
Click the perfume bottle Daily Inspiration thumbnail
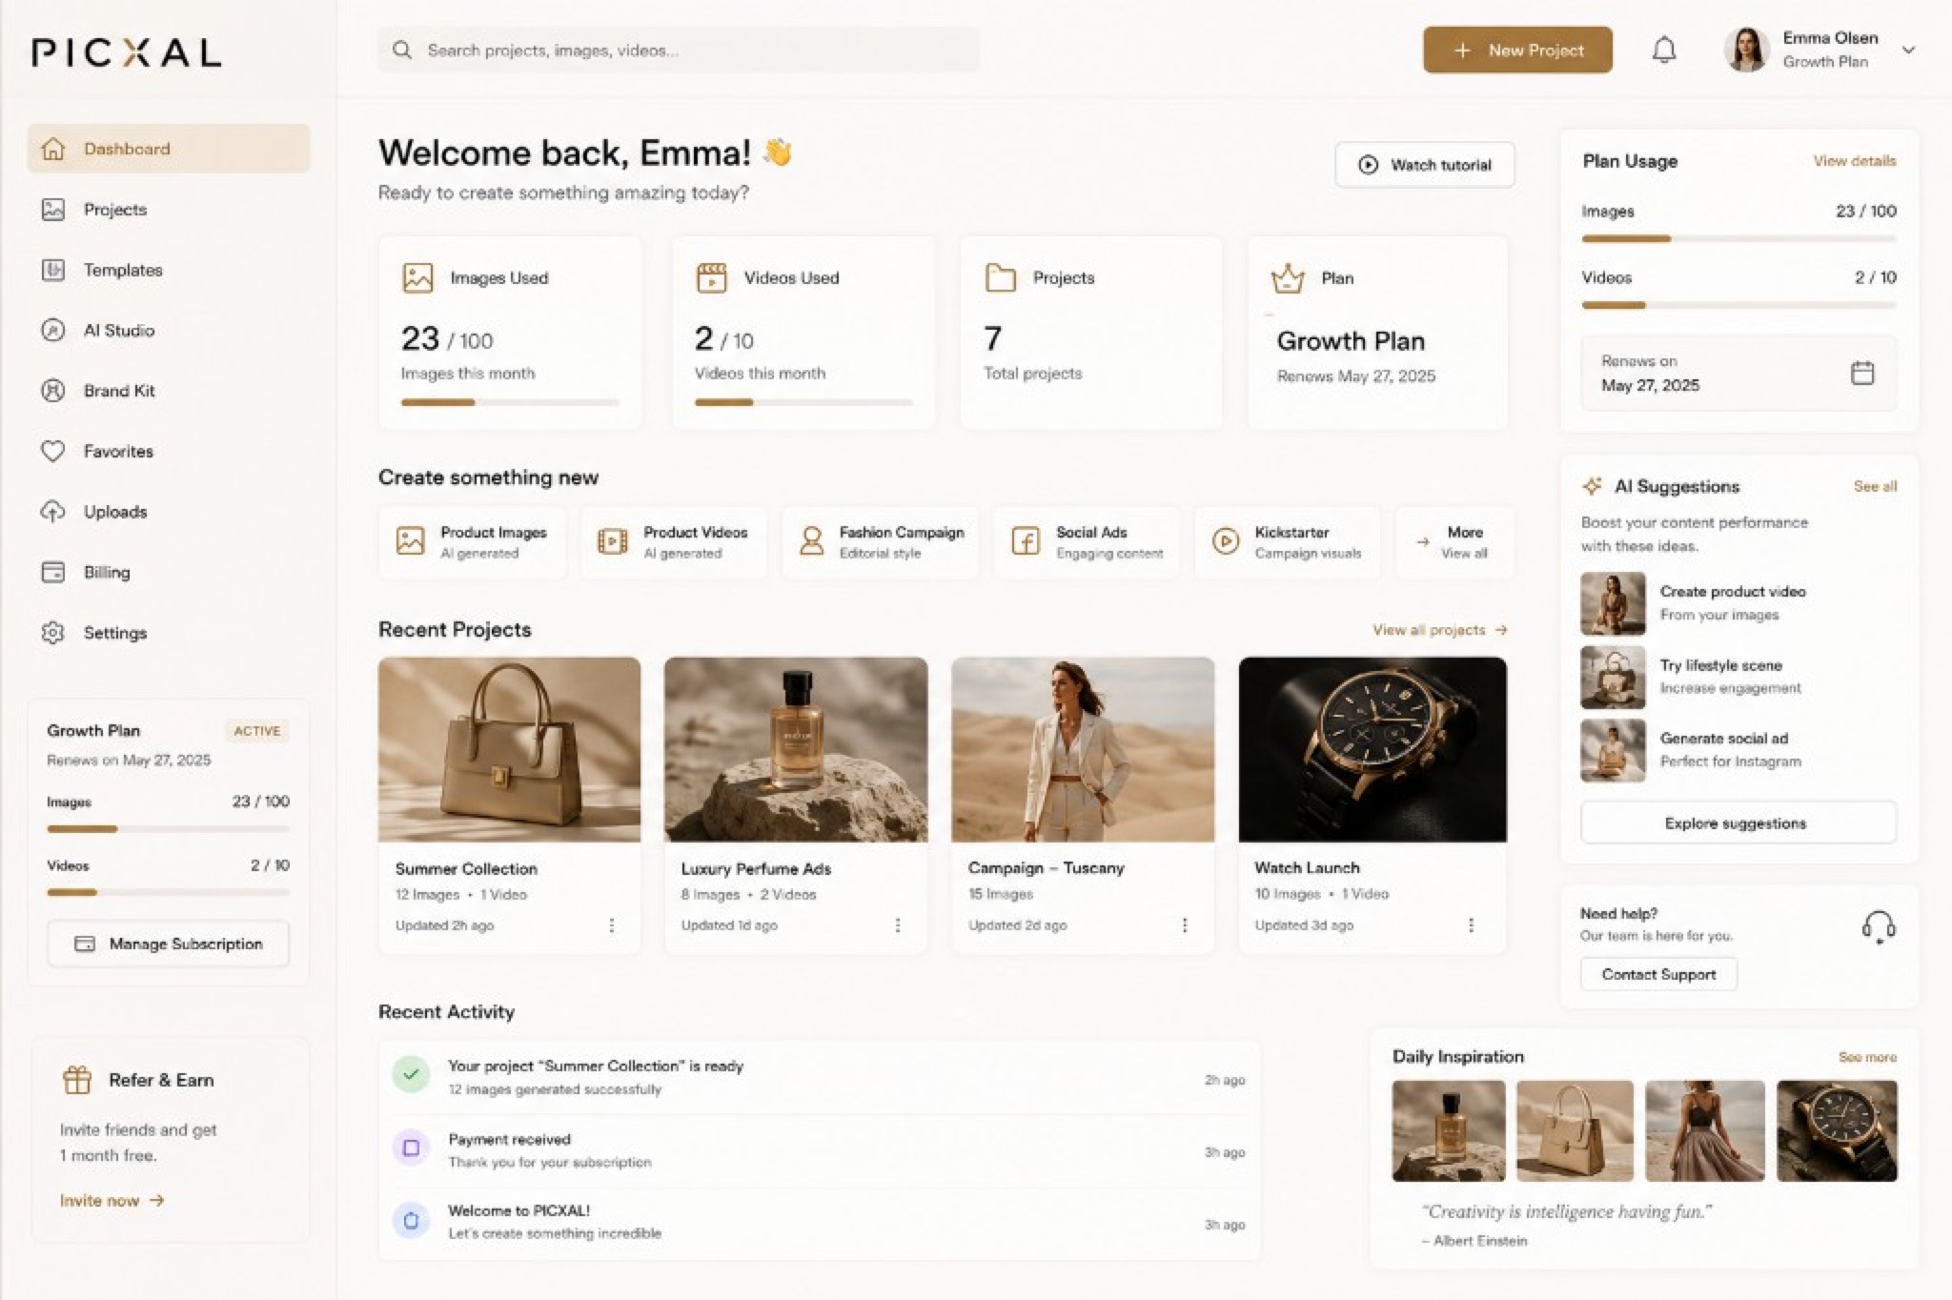pyautogui.click(x=1449, y=1130)
